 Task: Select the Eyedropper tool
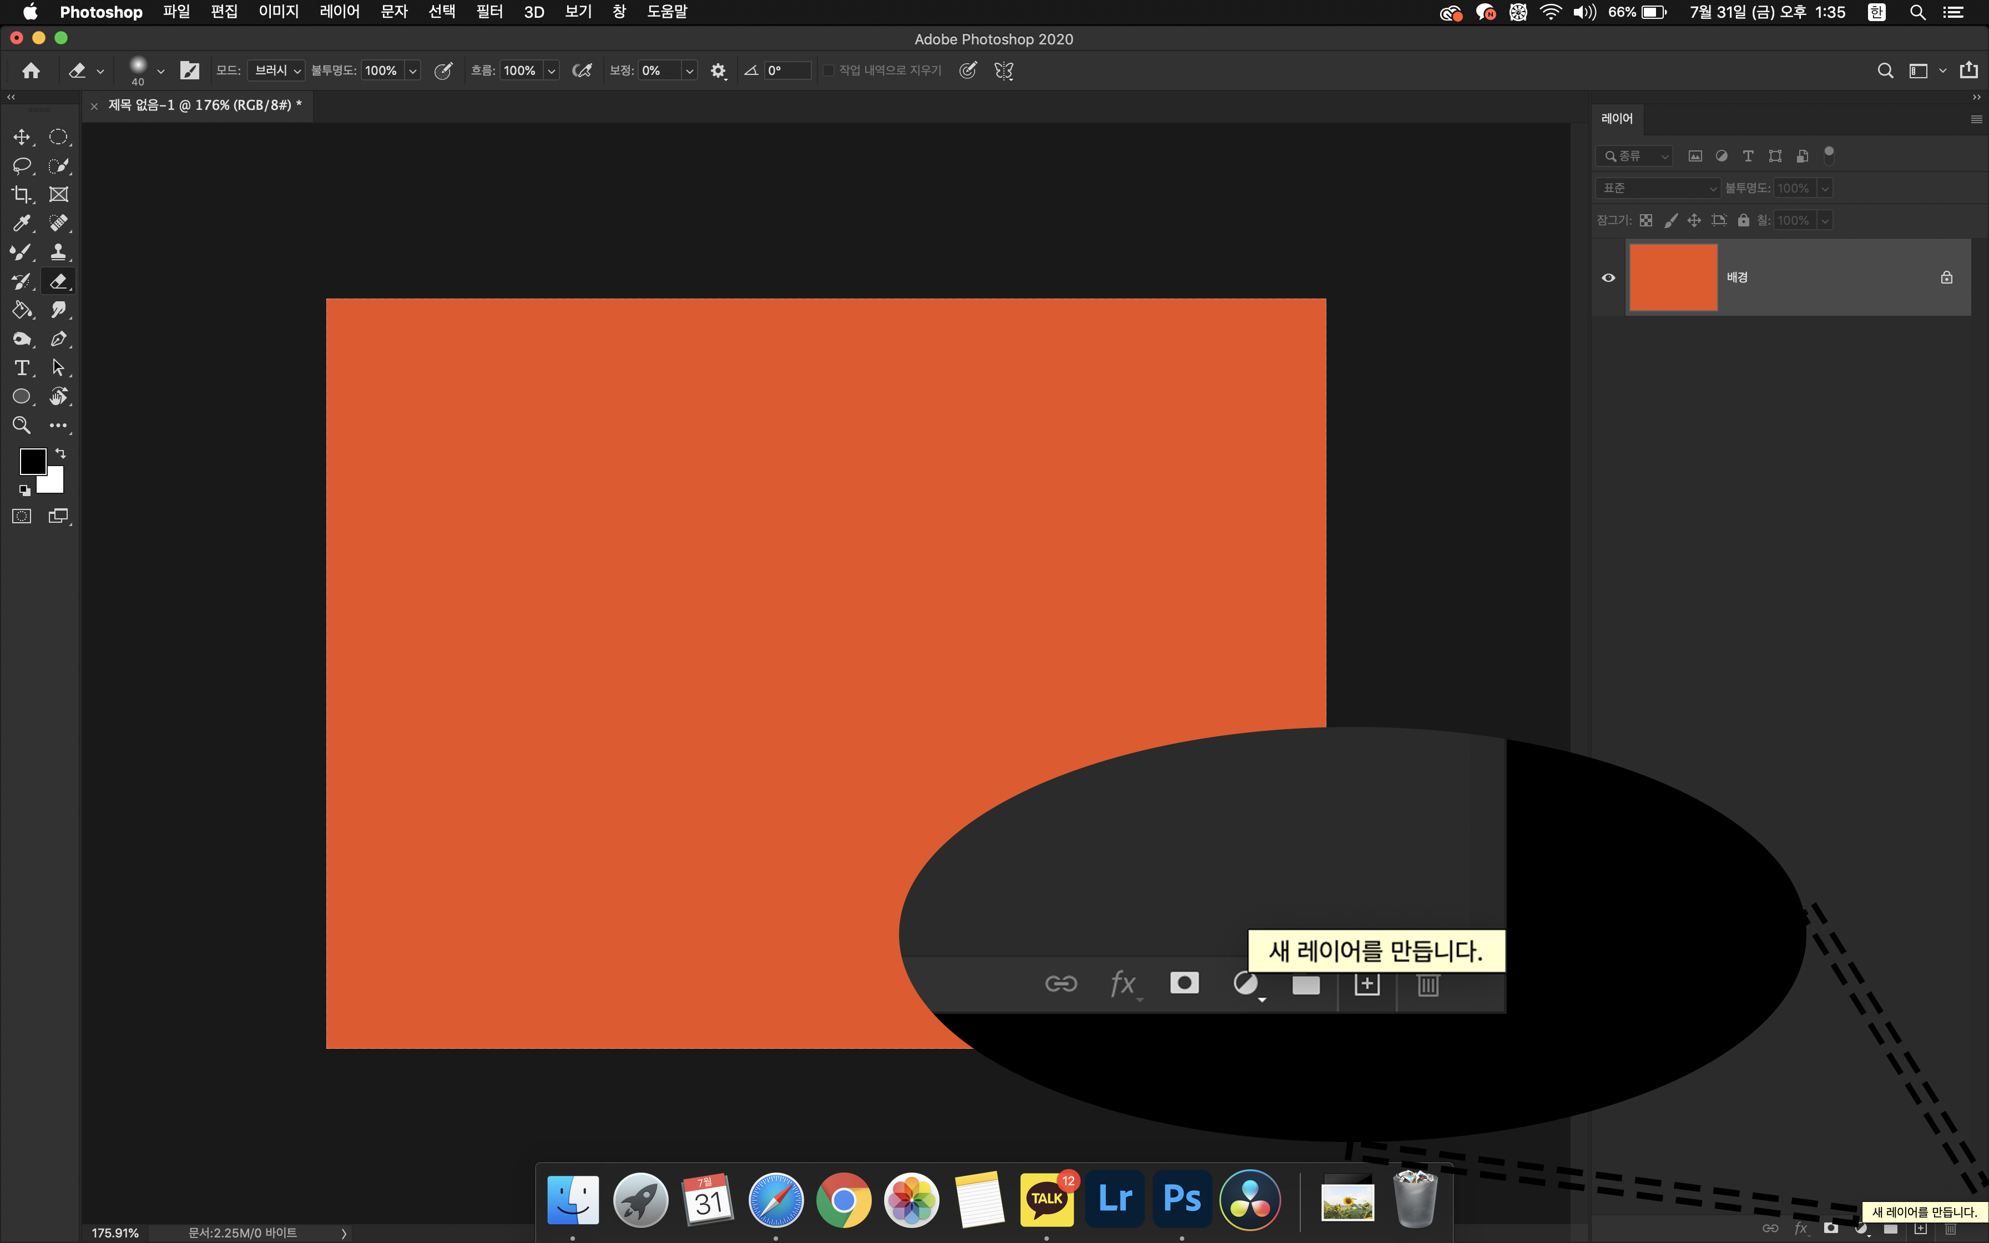(x=22, y=224)
